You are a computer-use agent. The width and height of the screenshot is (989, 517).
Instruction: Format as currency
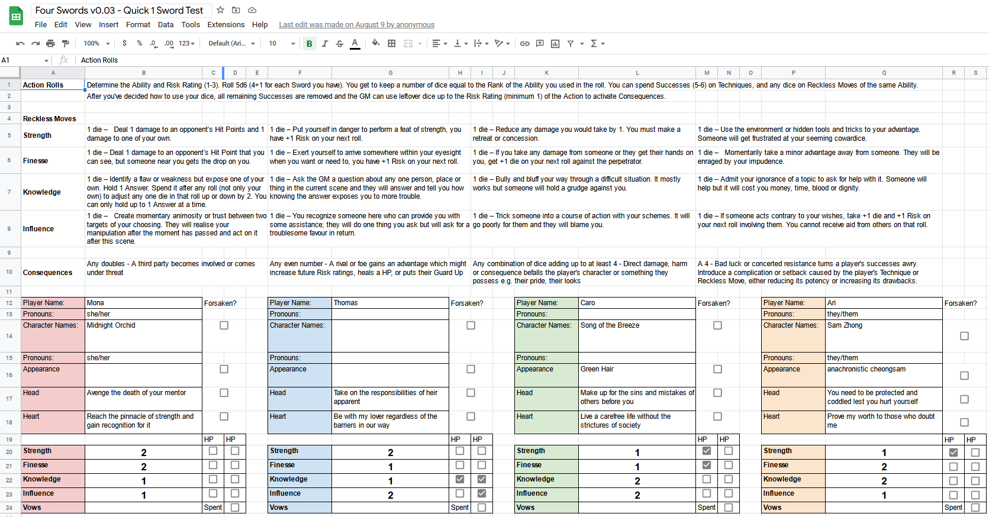pyautogui.click(x=124, y=43)
